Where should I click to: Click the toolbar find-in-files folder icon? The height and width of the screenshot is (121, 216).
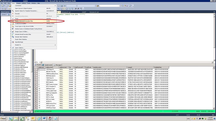point(97,6)
